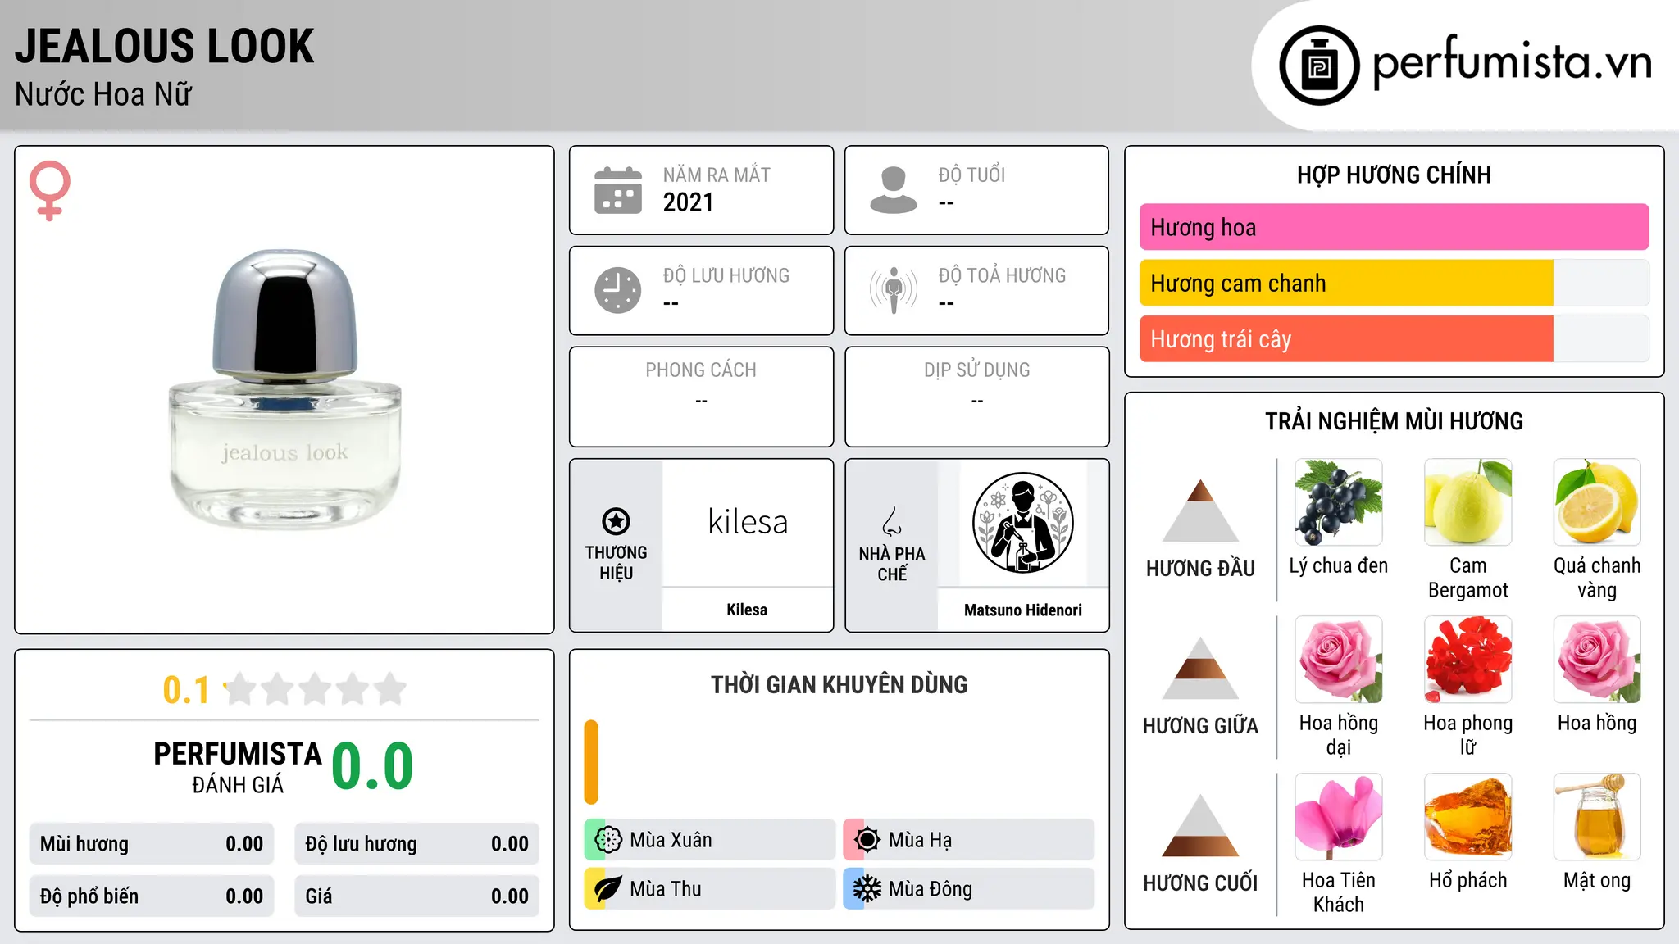
Task: Click the perfumista.vn perfume bottle logo icon
Action: (1319, 66)
